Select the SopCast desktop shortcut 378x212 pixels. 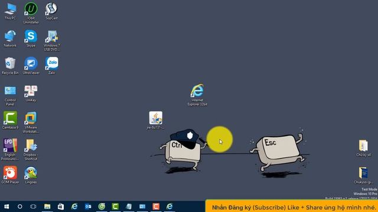click(x=51, y=12)
